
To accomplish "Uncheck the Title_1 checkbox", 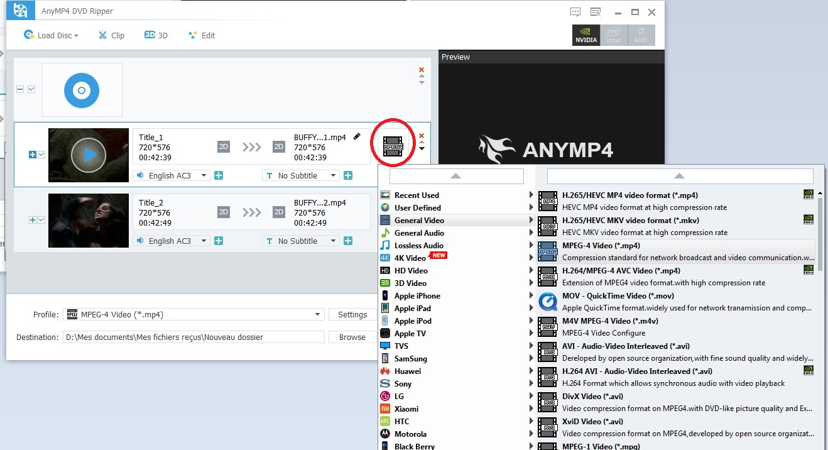I will tap(41, 155).
